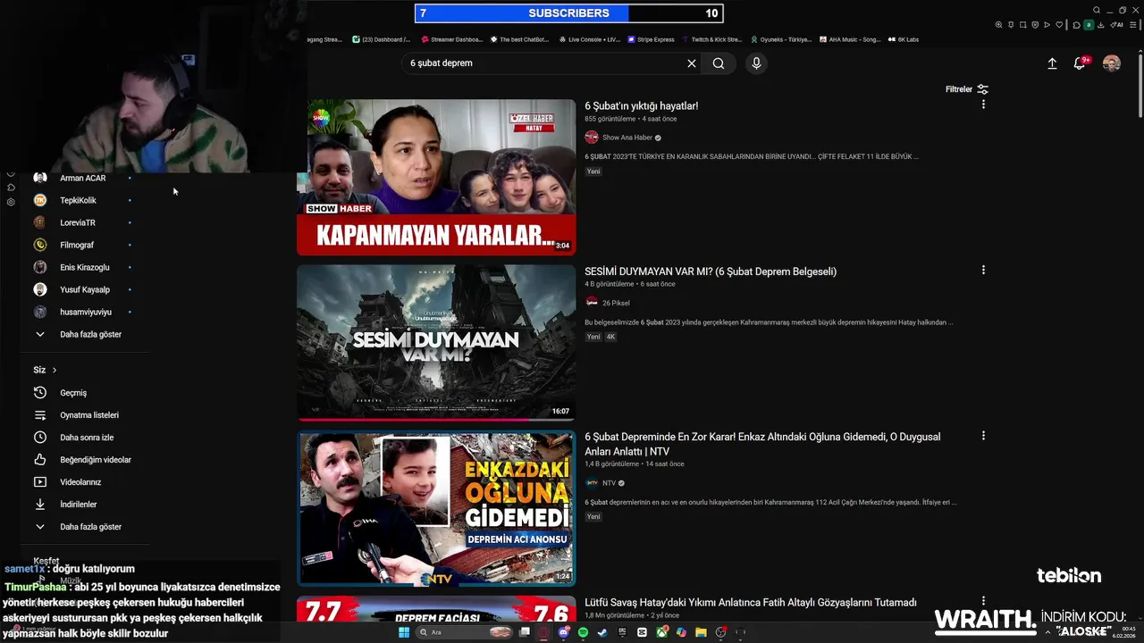Open YouTube notifications bell

coord(1080,63)
